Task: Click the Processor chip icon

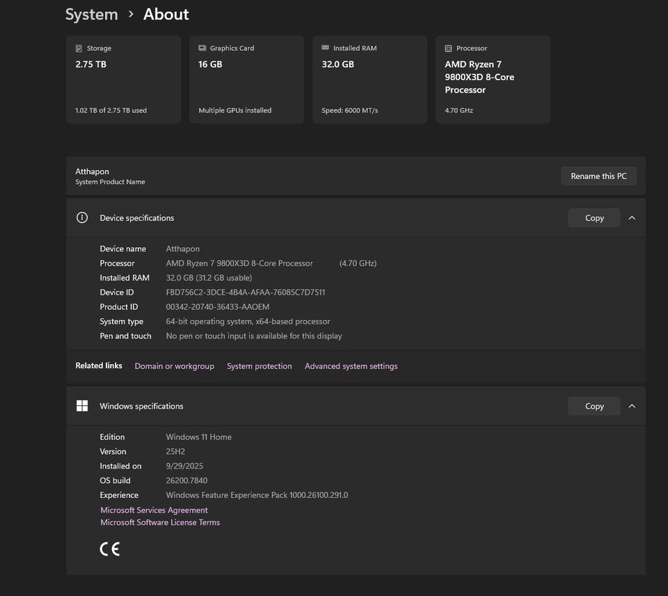Action: pyautogui.click(x=449, y=49)
